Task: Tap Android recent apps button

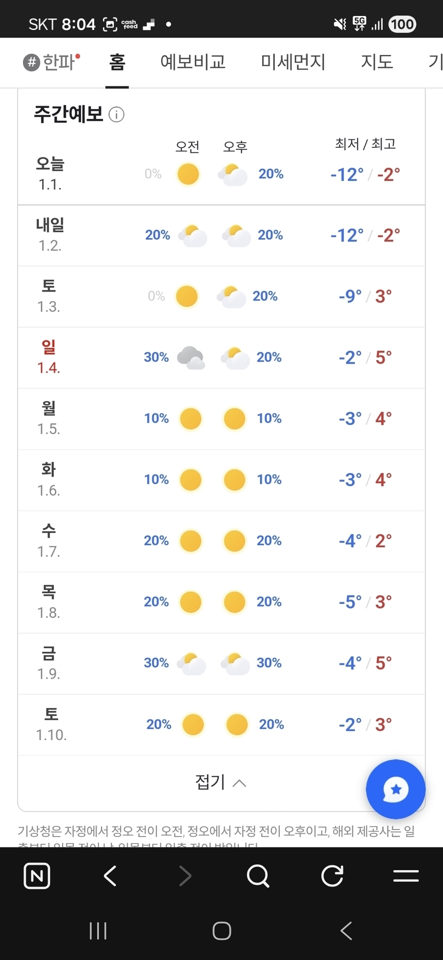Action: (x=98, y=931)
